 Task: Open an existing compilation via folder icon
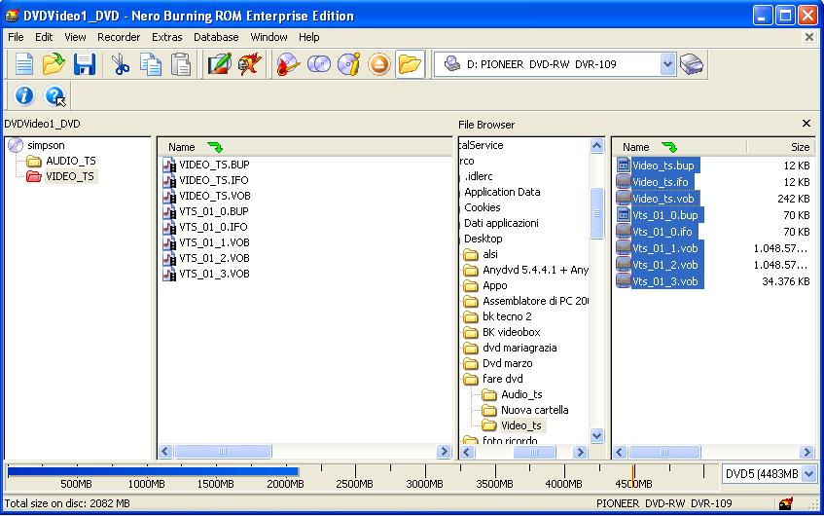click(x=54, y=64)
